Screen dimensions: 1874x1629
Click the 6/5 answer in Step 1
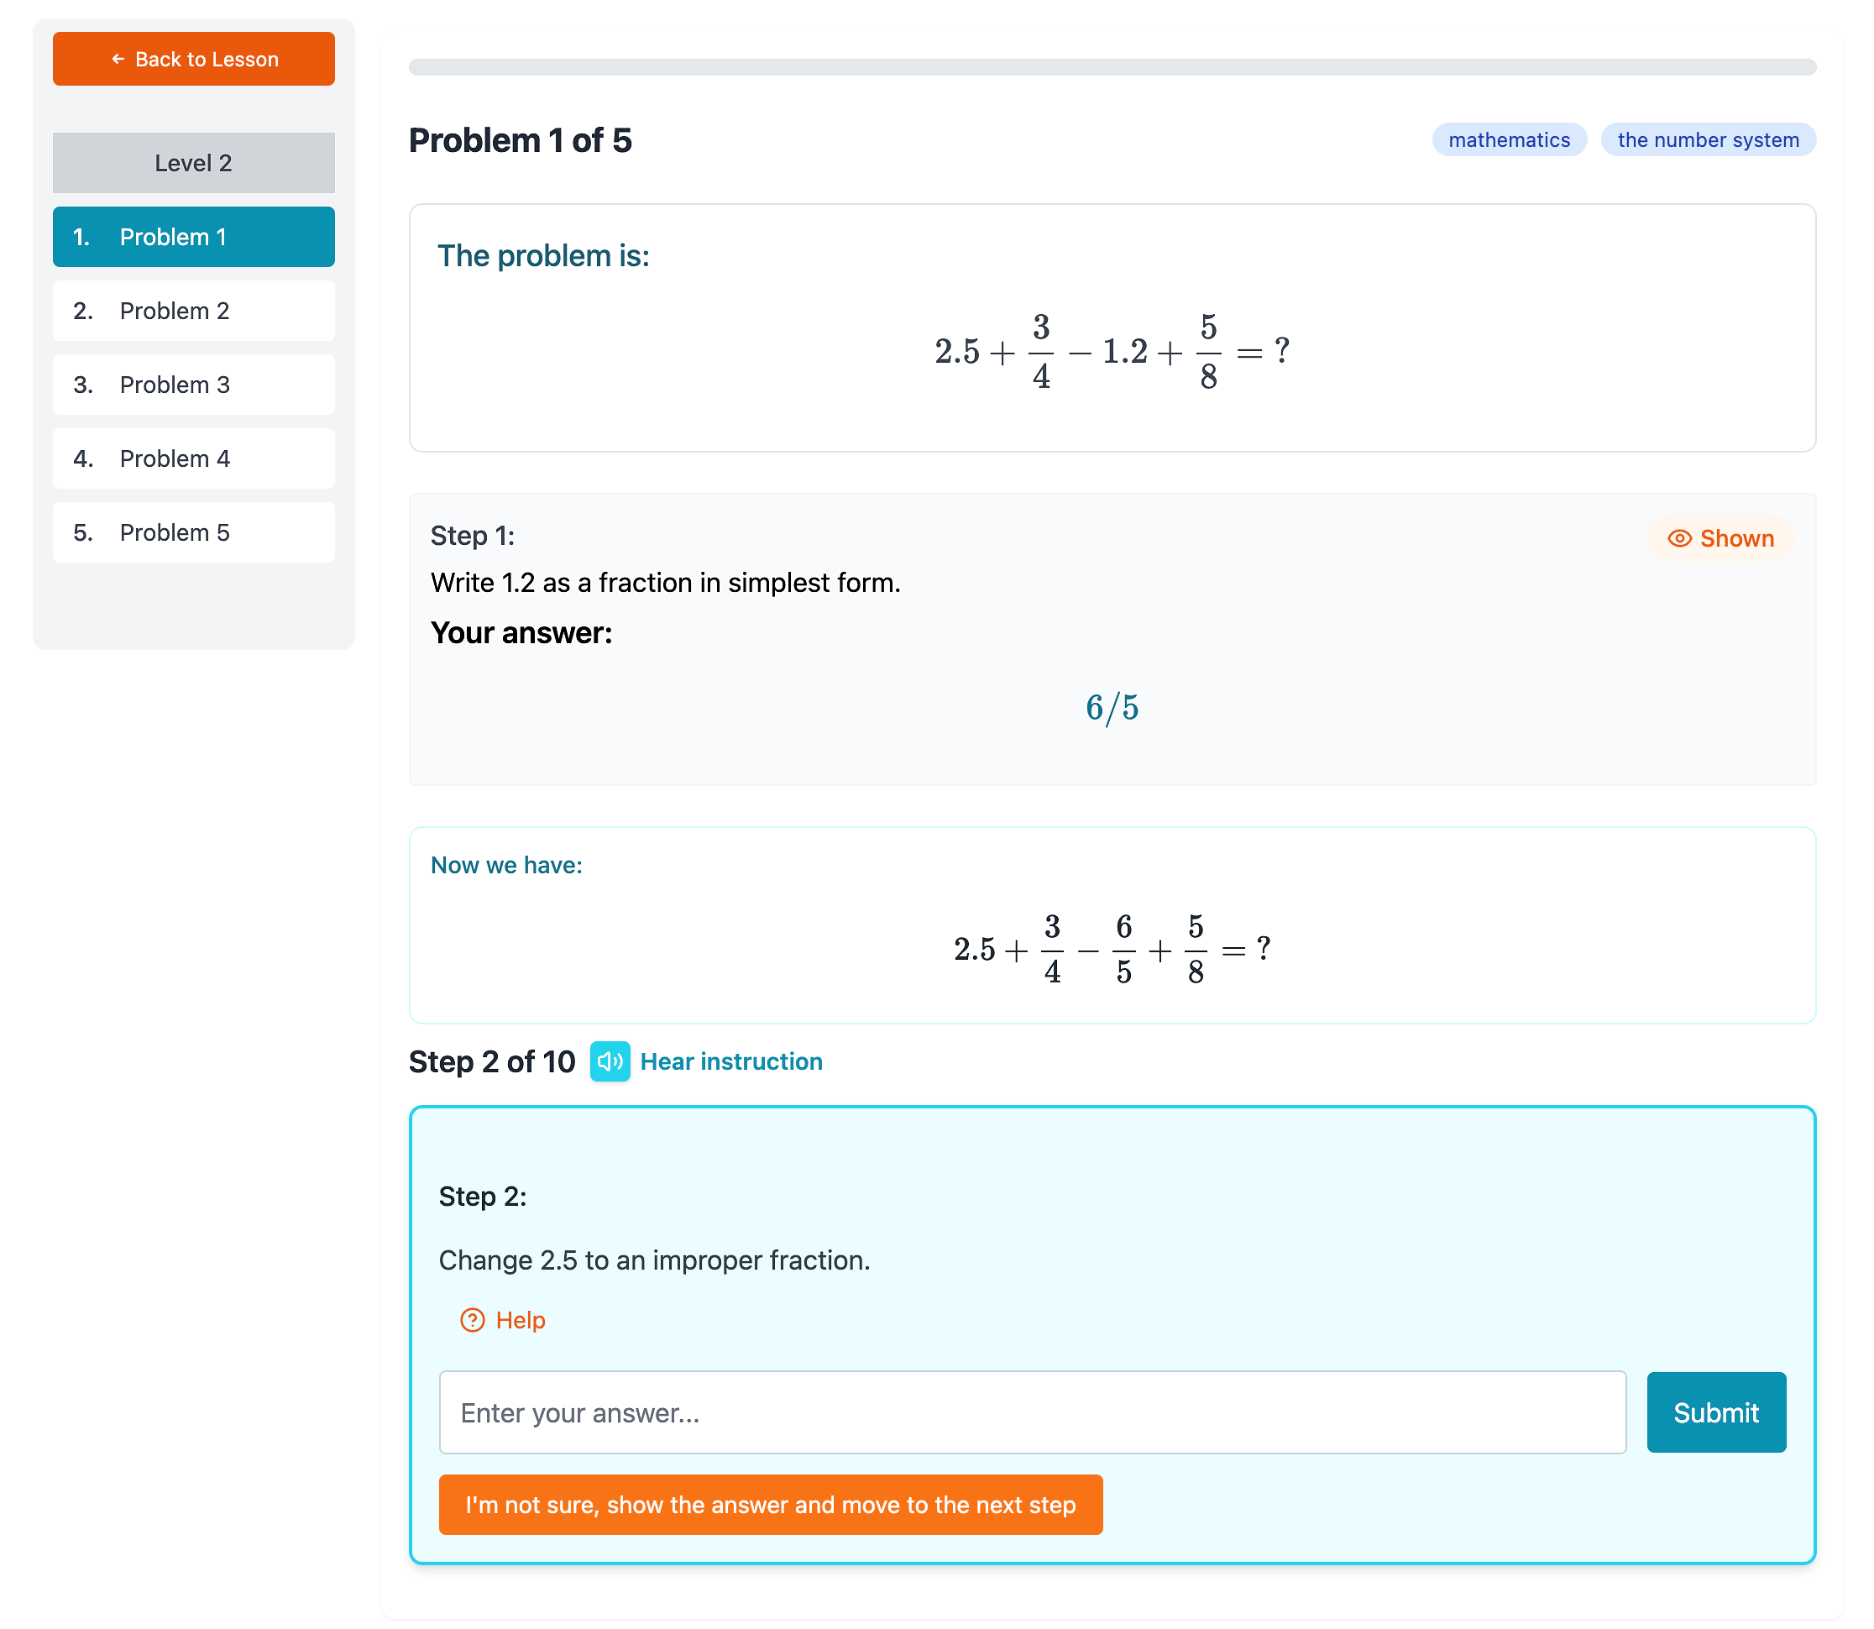pos(1112,707)
